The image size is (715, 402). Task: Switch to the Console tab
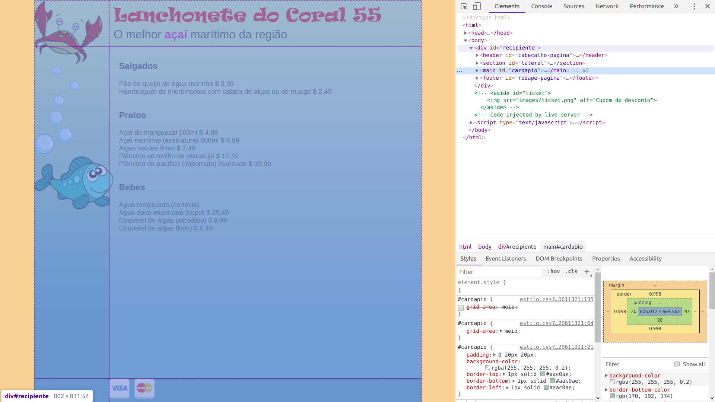541,6
